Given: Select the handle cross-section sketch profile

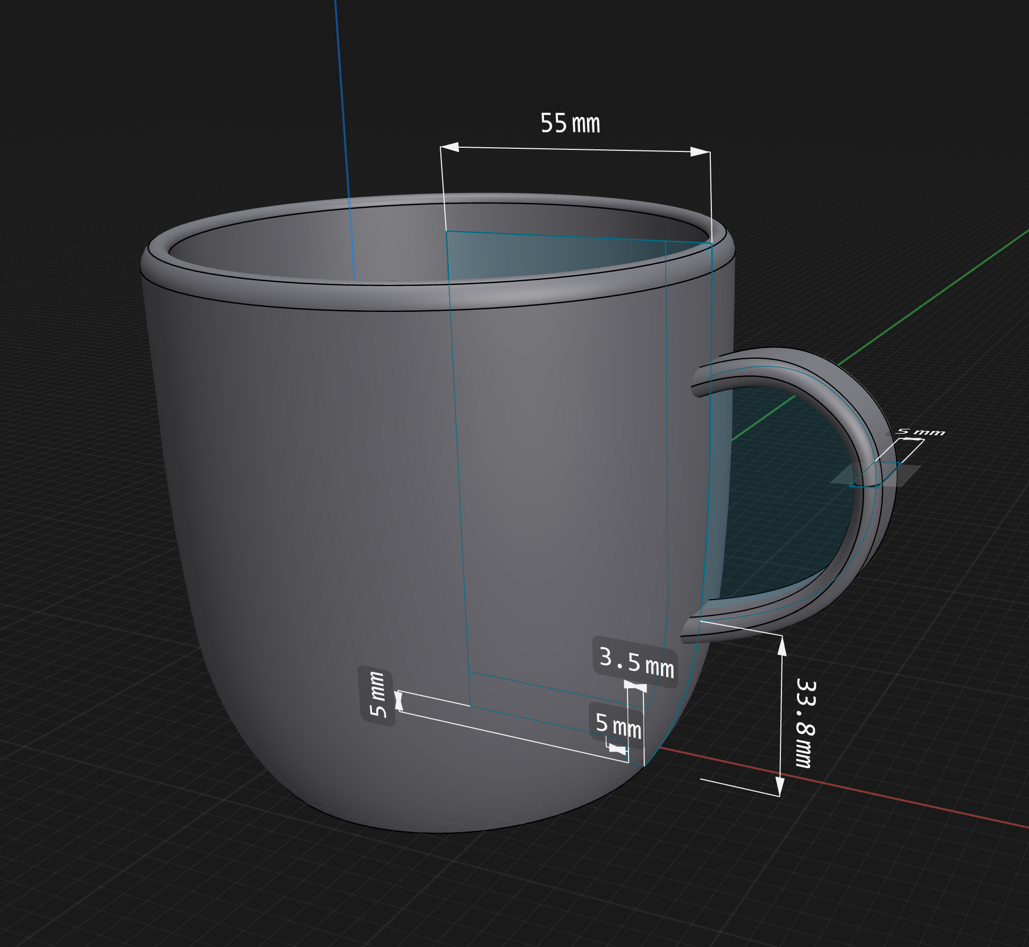Looking at the screenshot, I should coord(875,474).
